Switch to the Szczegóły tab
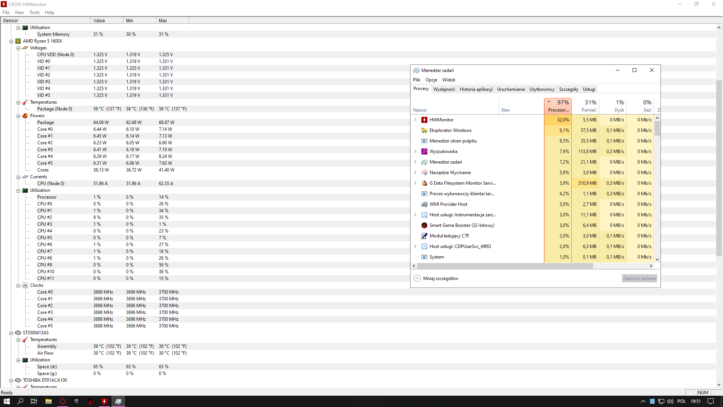The image size is (723, 407). pos(568,89)
